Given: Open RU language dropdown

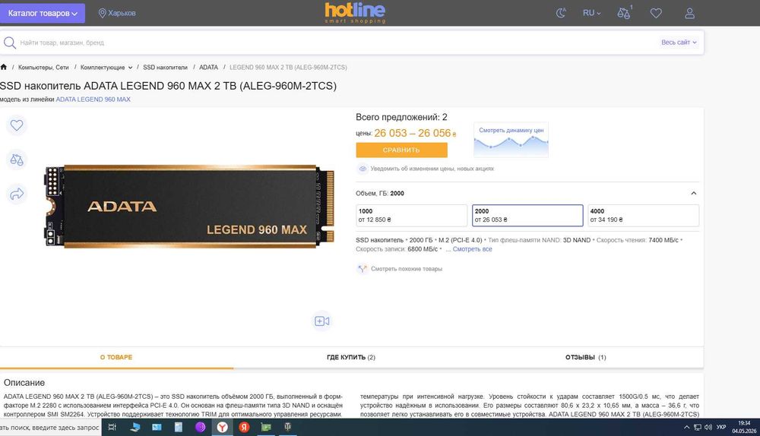Looking at the screenshot, I should (591, 13).
